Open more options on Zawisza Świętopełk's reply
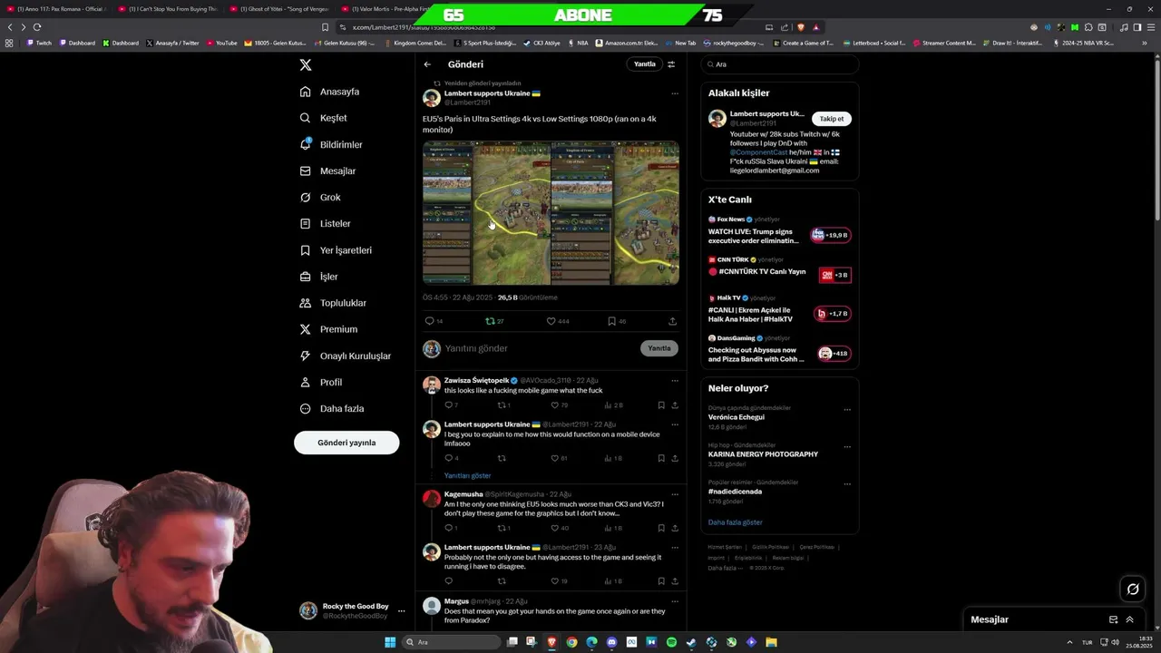Viewport: 1161px width, 653px height. coord(674,380)
